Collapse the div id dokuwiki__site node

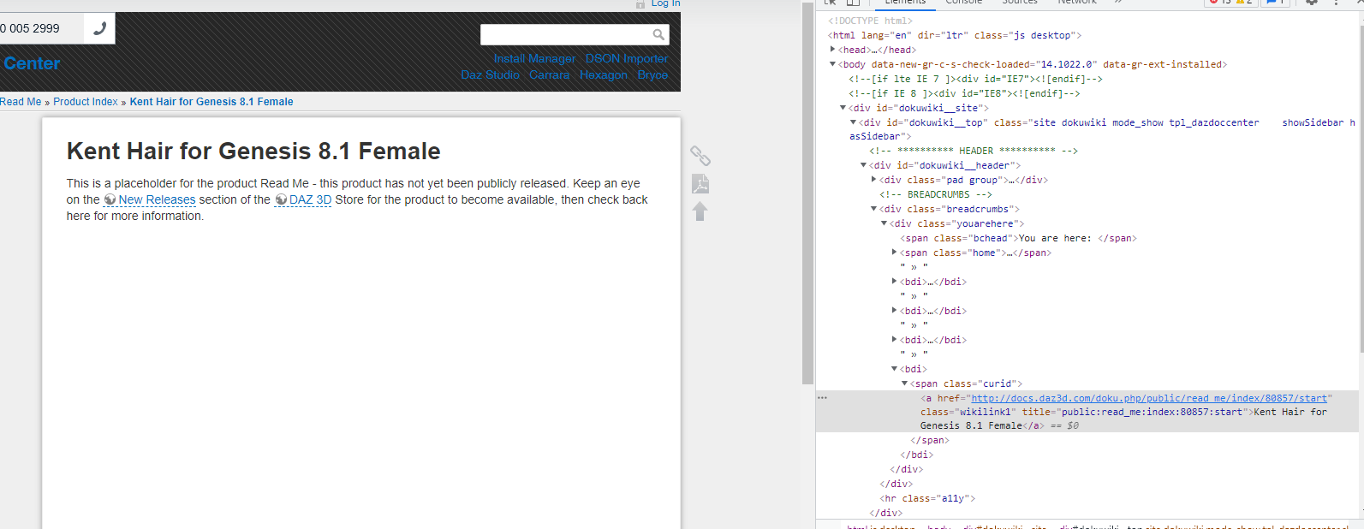point(843,108)
